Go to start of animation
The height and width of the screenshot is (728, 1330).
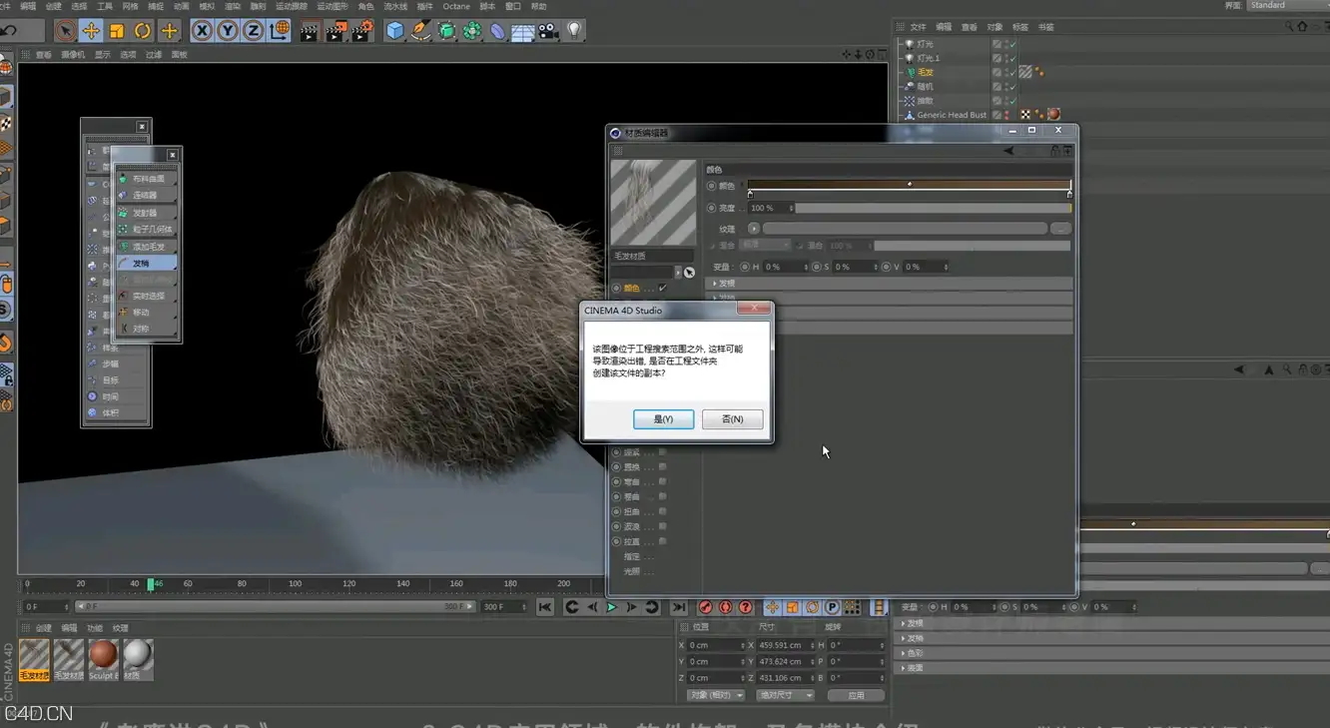[545, 607]
